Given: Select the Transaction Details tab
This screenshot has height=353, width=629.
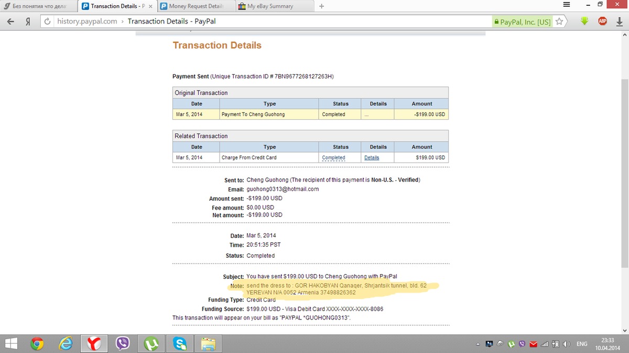Looking at the screenshot, I should 116,6.
